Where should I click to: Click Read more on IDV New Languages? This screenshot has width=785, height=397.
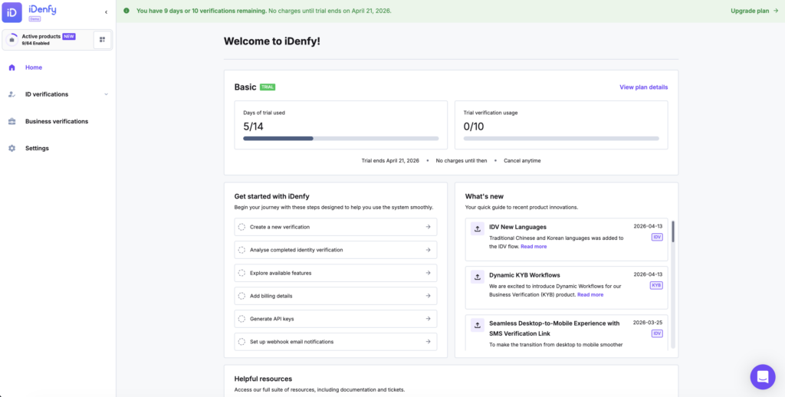(x=534, y=247)
